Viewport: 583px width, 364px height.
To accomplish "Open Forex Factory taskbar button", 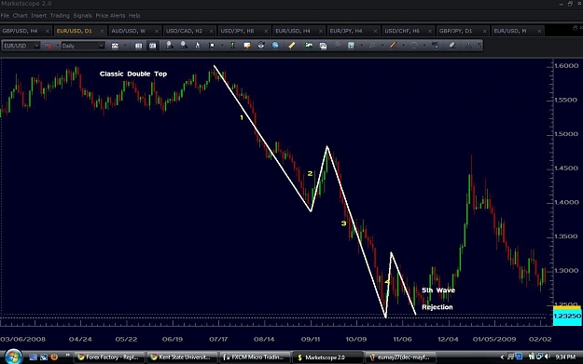I will 108,357.
